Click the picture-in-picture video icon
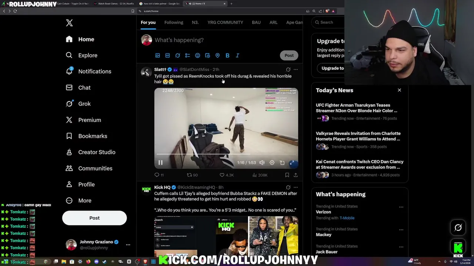The image size is (474, 266). pos(282,163)
